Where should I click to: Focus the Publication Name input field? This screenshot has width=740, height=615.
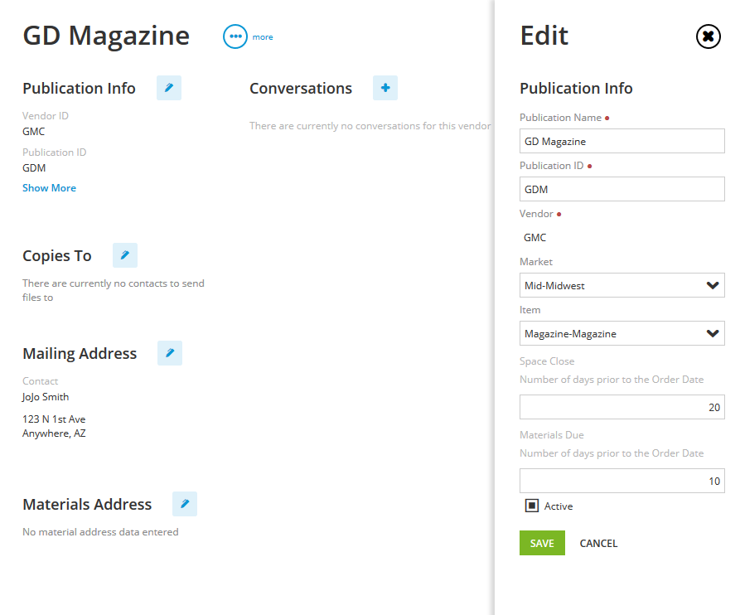622,141
